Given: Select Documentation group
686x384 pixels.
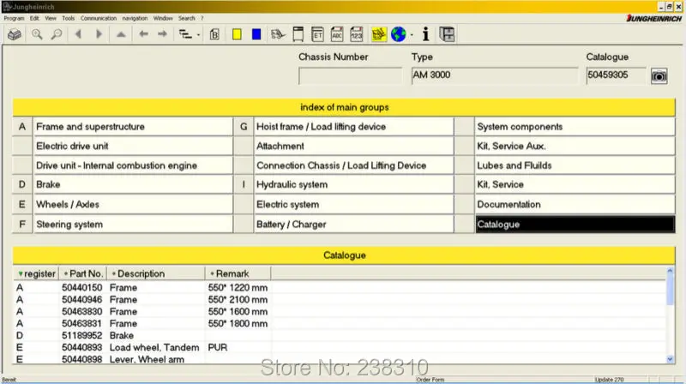Looking at the screenshot, I should click(x=575, y=204).
